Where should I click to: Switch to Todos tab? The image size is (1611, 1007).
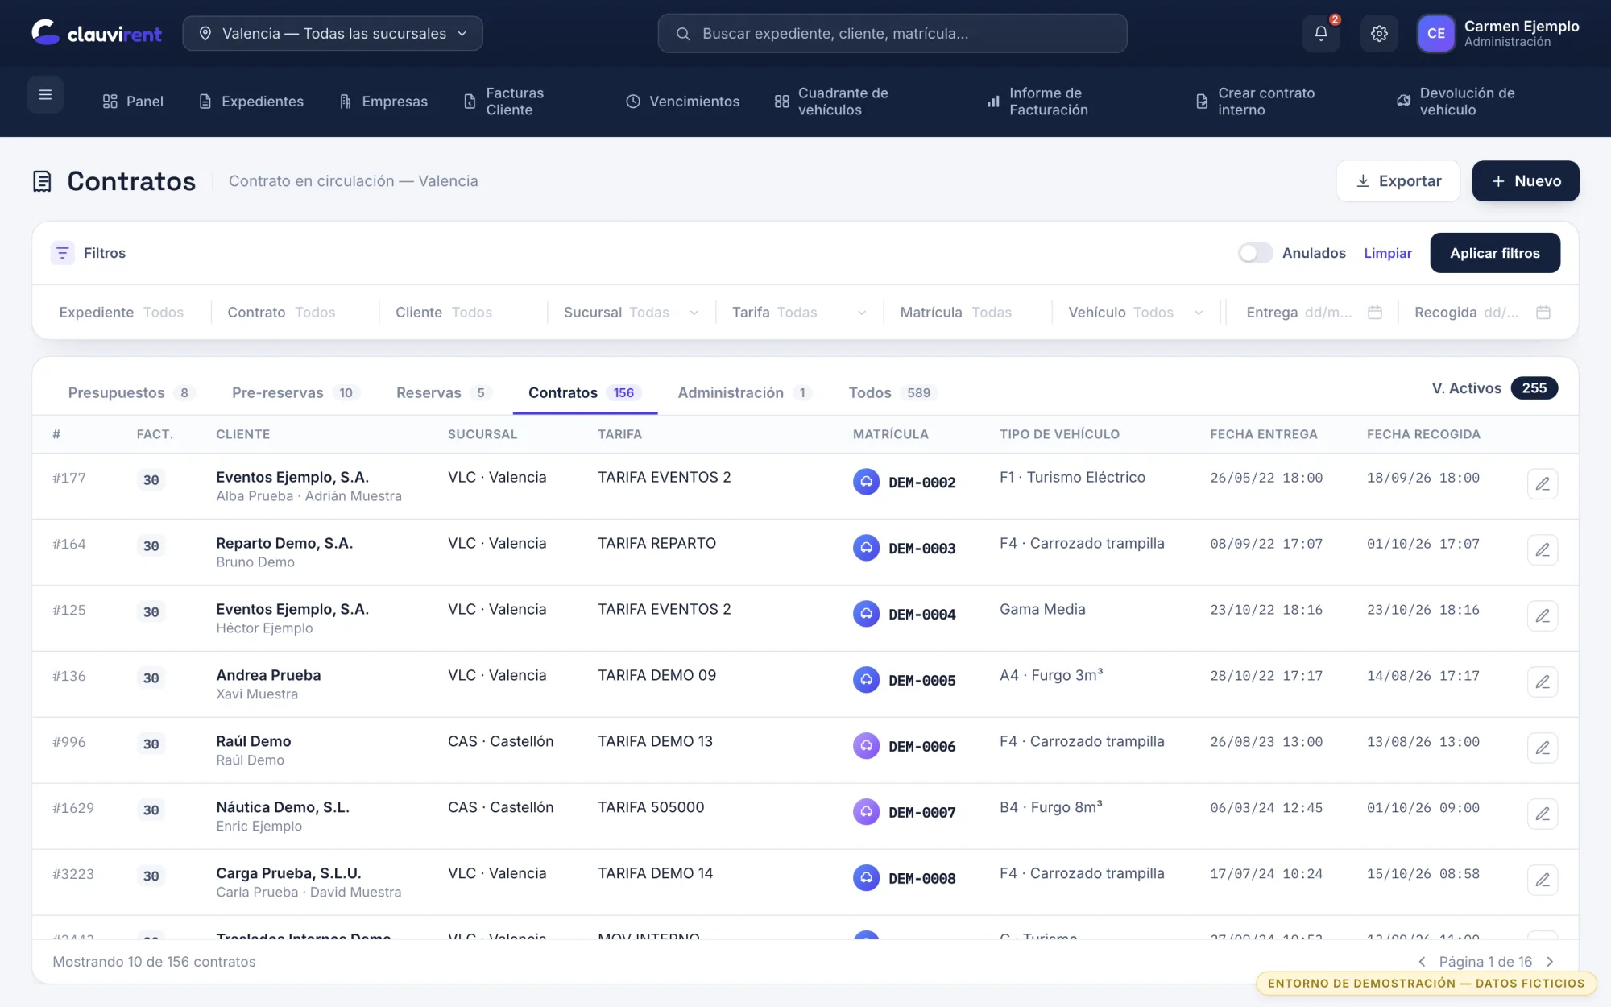[x=892, y=393]
